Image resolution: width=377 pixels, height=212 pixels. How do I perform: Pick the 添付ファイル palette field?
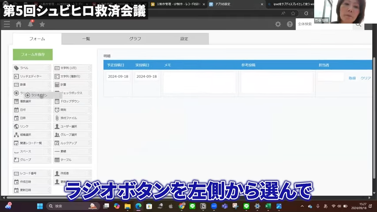[x=72, y=118]
